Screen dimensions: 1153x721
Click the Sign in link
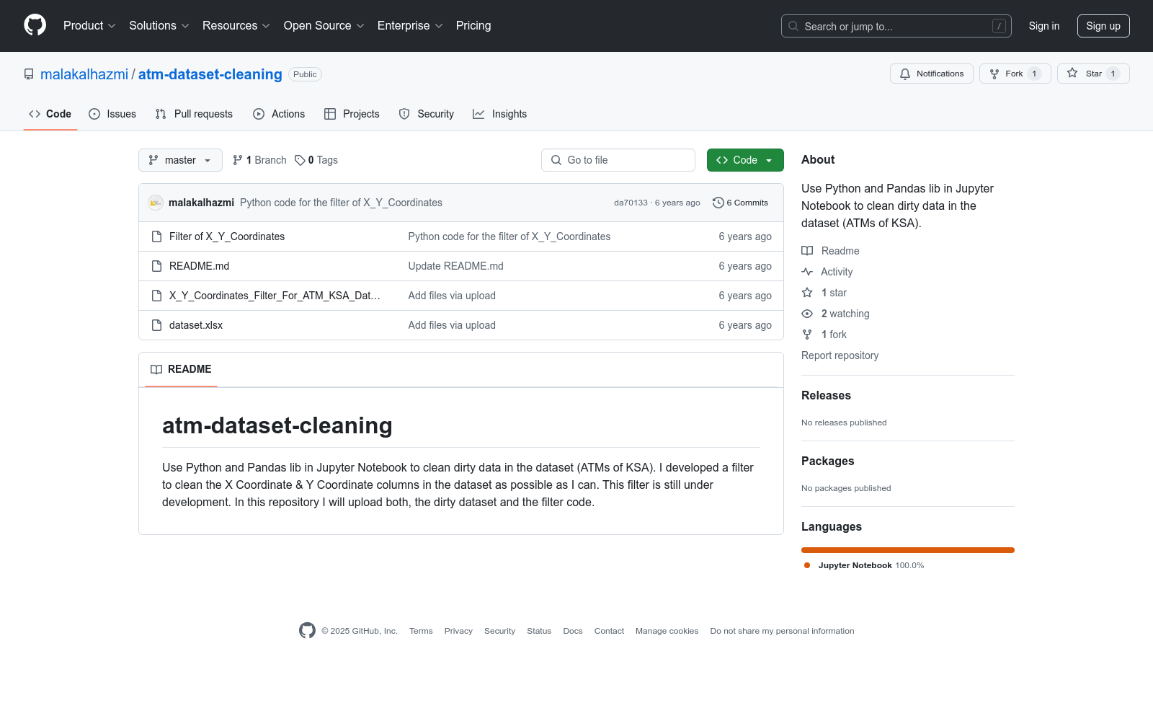1044,26
